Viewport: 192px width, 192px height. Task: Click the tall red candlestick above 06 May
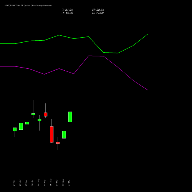[x=52, y=134]
